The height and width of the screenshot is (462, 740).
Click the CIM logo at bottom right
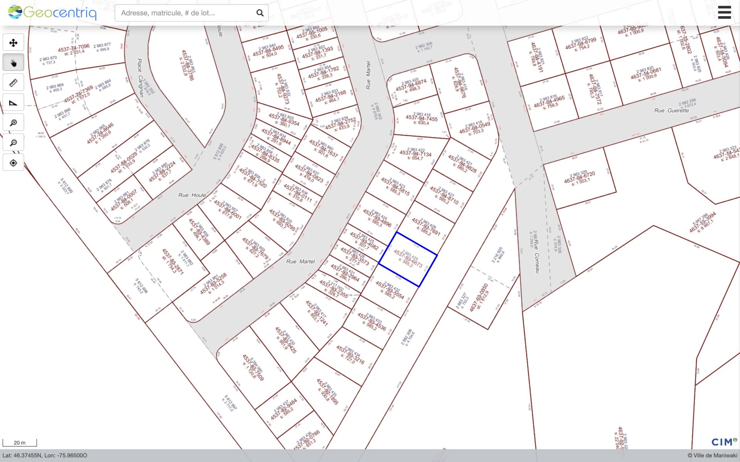[x=724, y=442]
